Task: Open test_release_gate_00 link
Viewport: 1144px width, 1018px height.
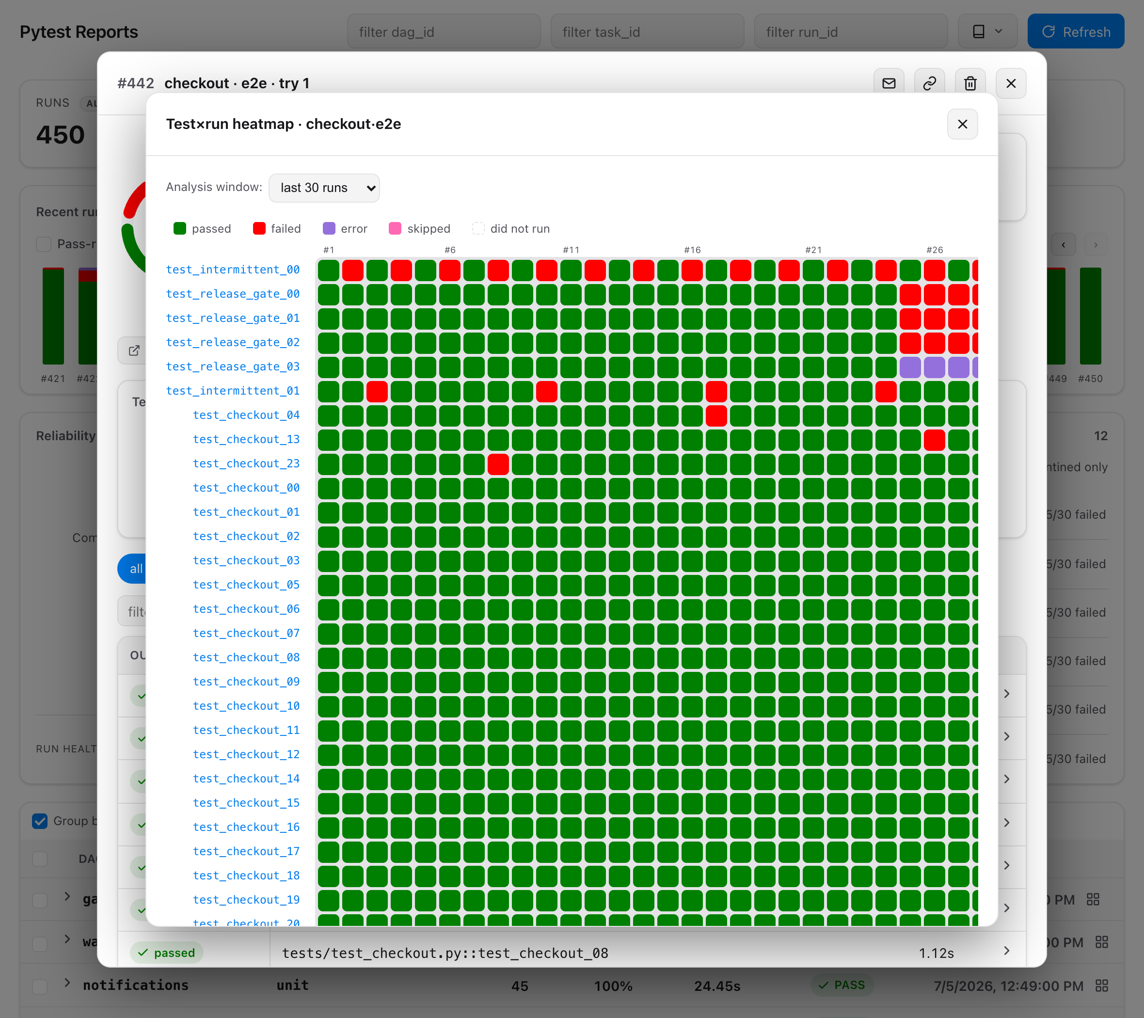Action: [233, 294]
